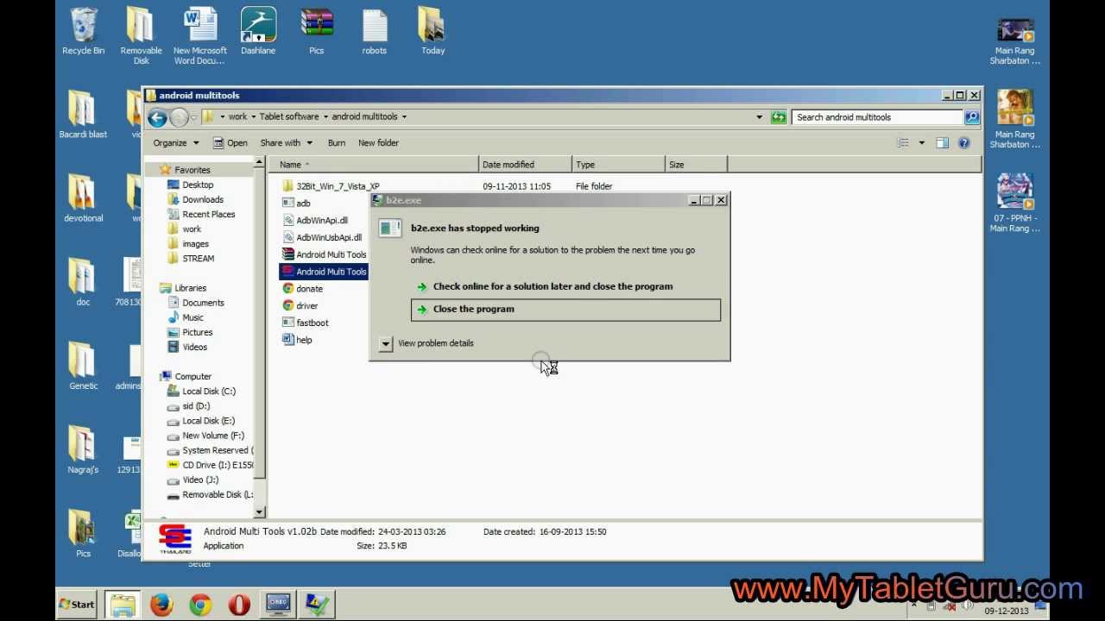
Task: Launch Opera from the taskbar
Action: coord(239,605)
